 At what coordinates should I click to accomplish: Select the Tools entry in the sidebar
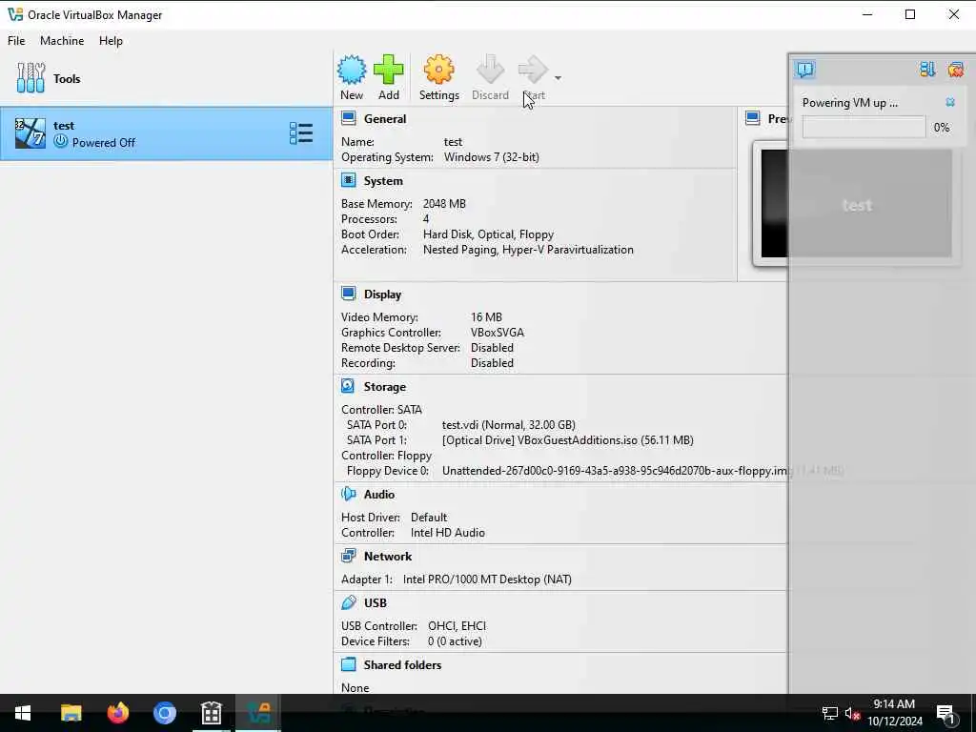pos(166,78)
